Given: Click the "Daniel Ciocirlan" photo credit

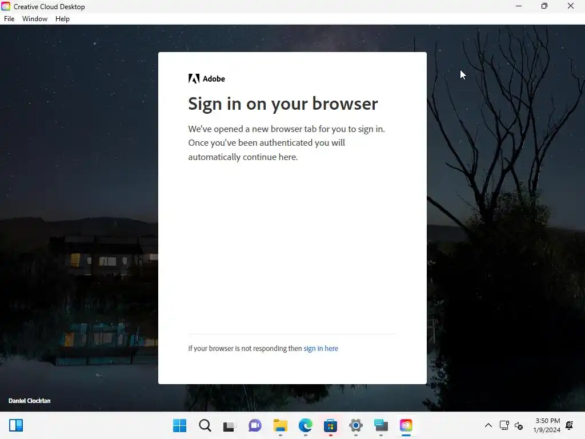Looking at the screenshot, I should coord(30,401).
